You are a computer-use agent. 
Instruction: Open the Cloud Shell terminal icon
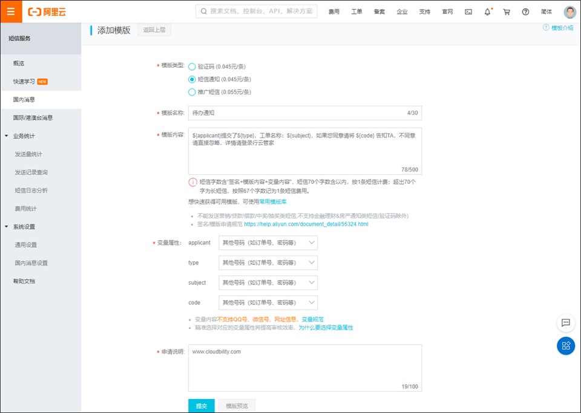pos(468,11)
